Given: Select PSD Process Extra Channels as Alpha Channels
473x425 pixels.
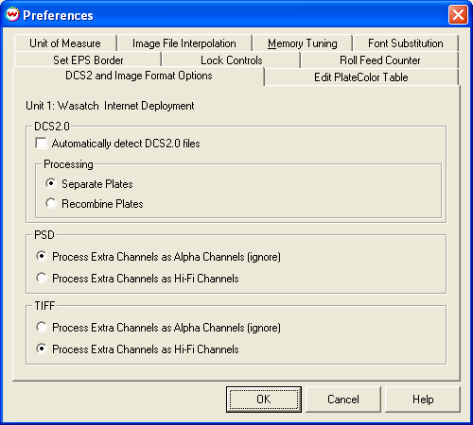Looking at the screenshot, I should (42, 256).
